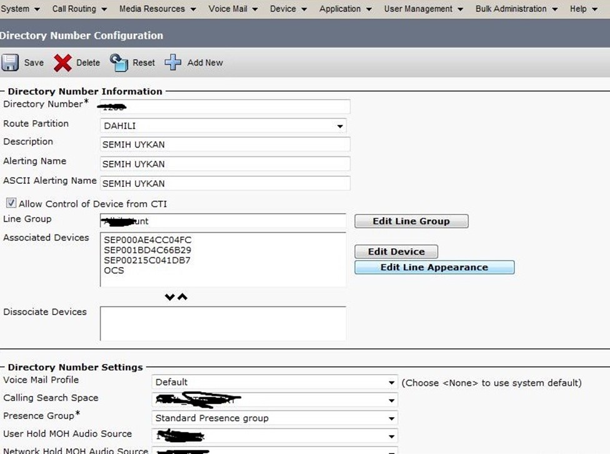This screenshot has height=454, width=610.
Task: Click the Edit Line Group button
Action: [x=411, y=221]
